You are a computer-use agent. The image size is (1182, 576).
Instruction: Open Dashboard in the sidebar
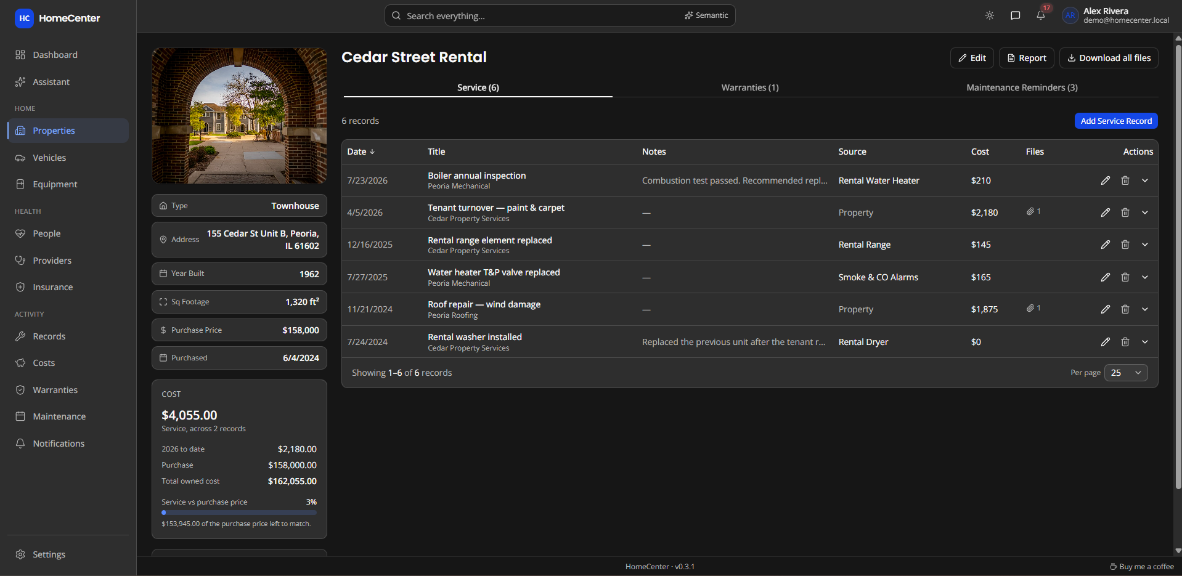[68, 55]
